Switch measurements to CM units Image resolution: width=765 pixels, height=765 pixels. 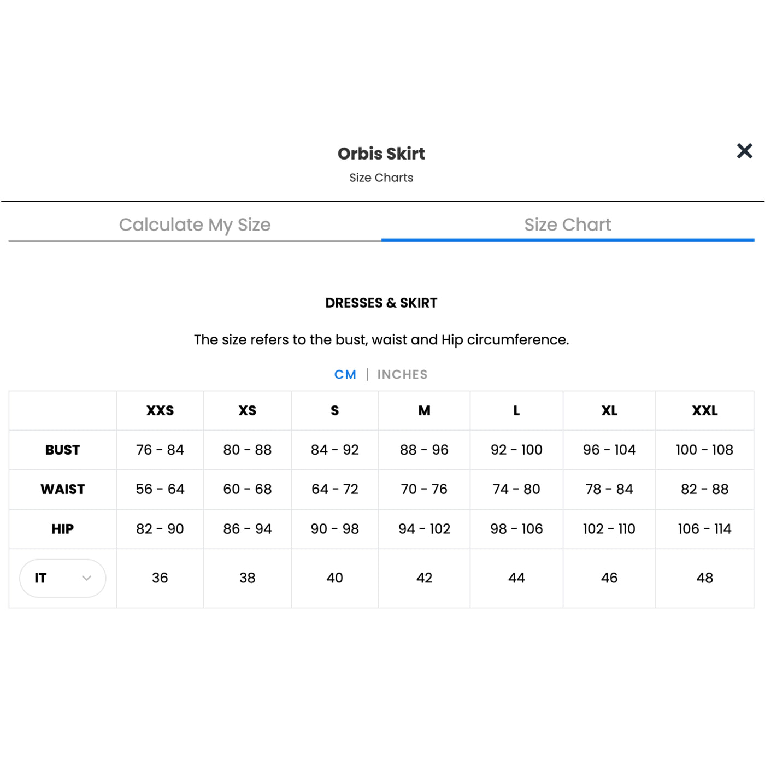click(345, 374)
